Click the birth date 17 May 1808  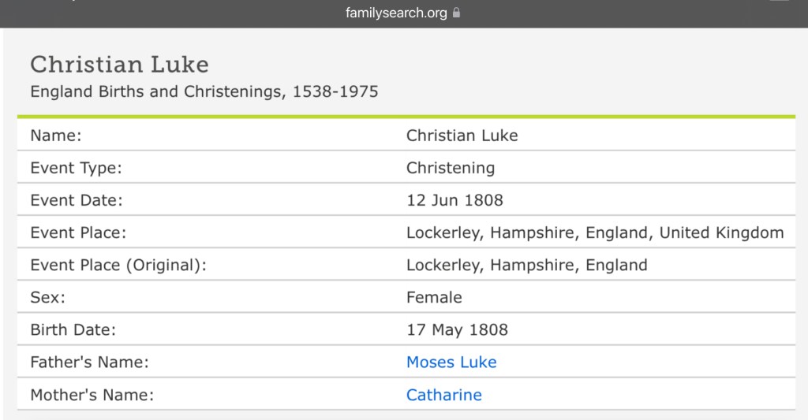457,329
